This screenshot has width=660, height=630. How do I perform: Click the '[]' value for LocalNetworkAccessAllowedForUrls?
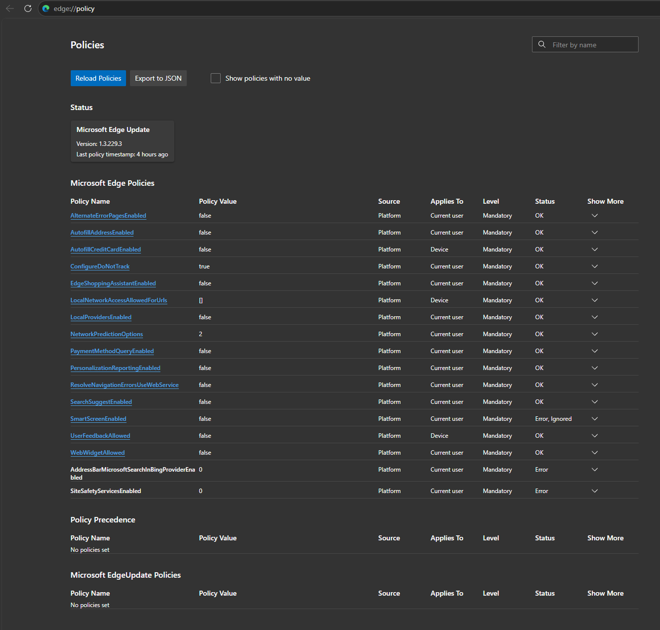tap(201, 300)
